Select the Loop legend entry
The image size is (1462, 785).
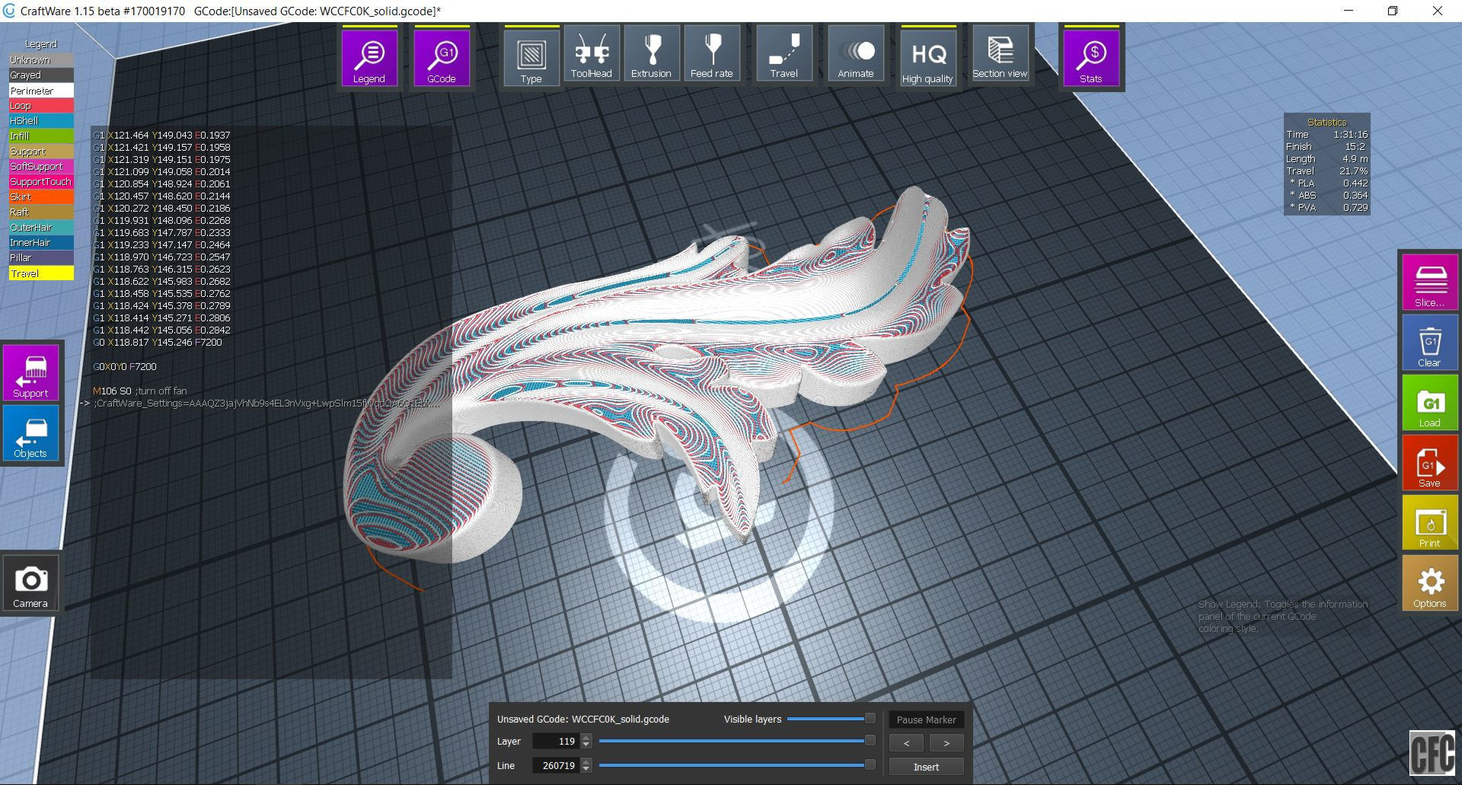41,106
